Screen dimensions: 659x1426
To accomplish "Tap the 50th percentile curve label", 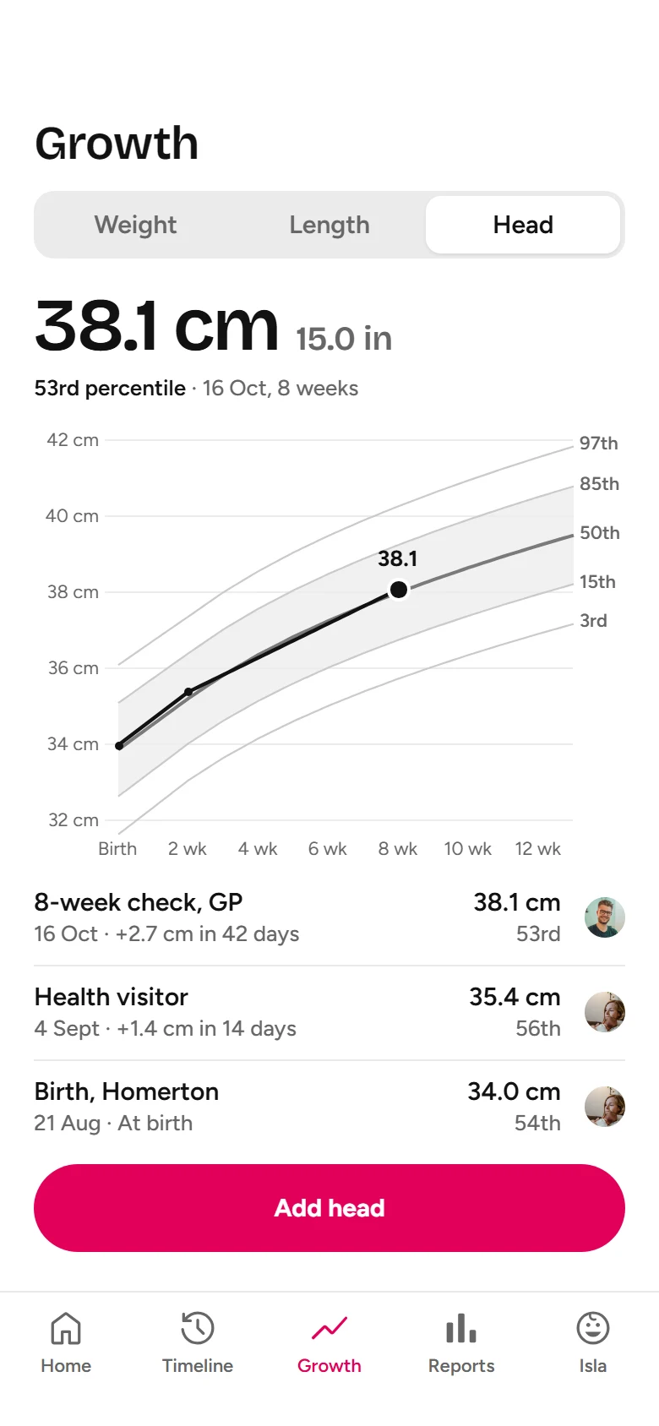I will (600, 533).
